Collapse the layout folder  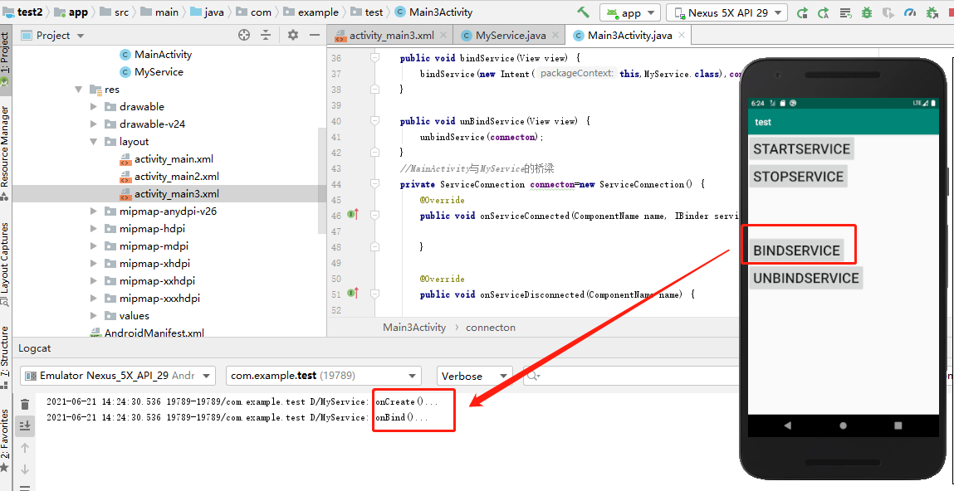pos(94,142)
